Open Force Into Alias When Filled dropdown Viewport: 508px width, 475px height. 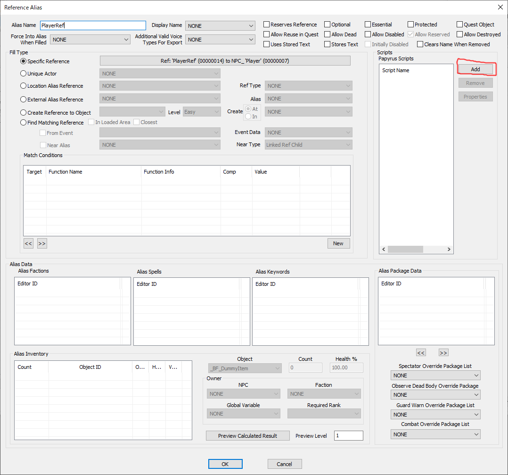pyautogui.click(x=90, y=40)
